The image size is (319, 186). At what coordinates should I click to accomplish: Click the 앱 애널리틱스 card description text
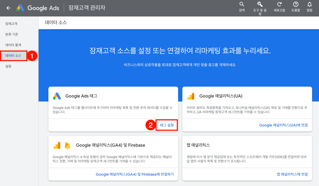click(x=246, y=159)
